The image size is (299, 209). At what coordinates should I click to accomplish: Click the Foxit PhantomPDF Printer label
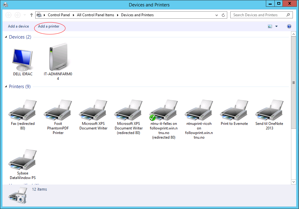pyautogui.click(x=58, y=128)
